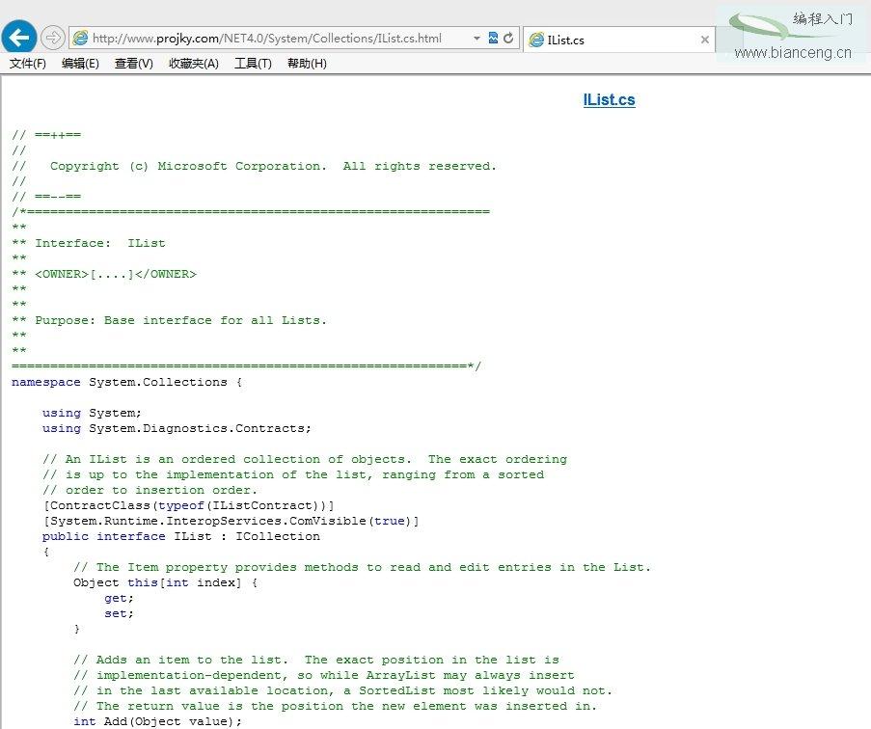Viewport: 871px width, 729px height.
Task: Click the <OWNER>[....]</OWNER> line
Action: coord(104,274)
